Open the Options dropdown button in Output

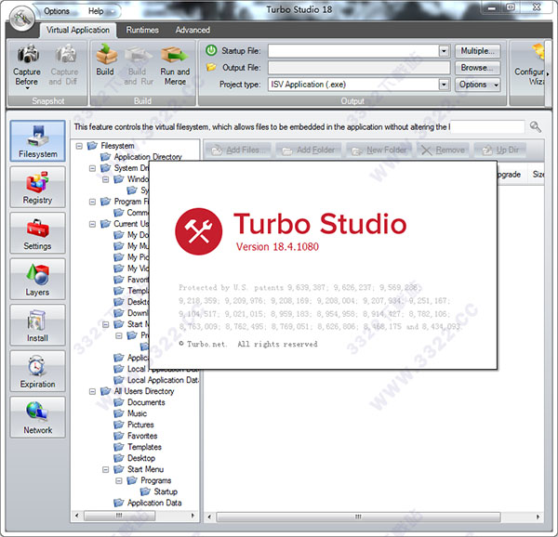coord(478,85)
